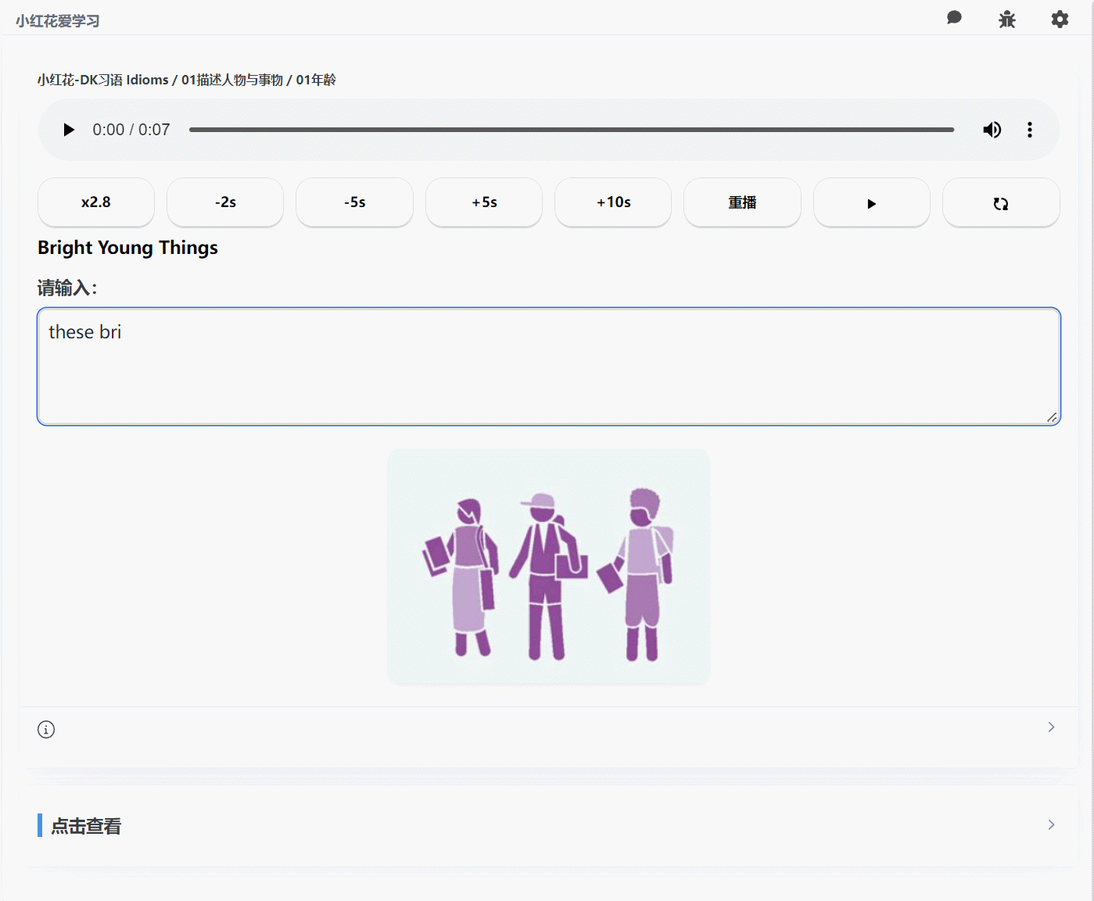Image resolution: width=1094 pixels, height=901 pixels.
Task: Open audio player three-dot options menu
Action: pos(1029,130)
